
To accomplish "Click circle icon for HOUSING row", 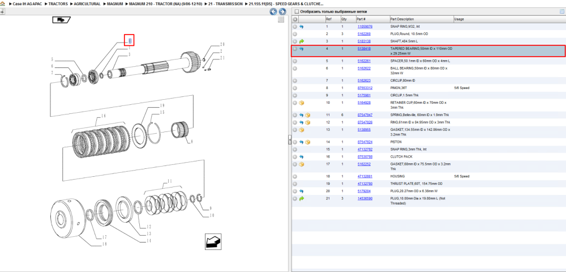I will [x=295, y=177].
